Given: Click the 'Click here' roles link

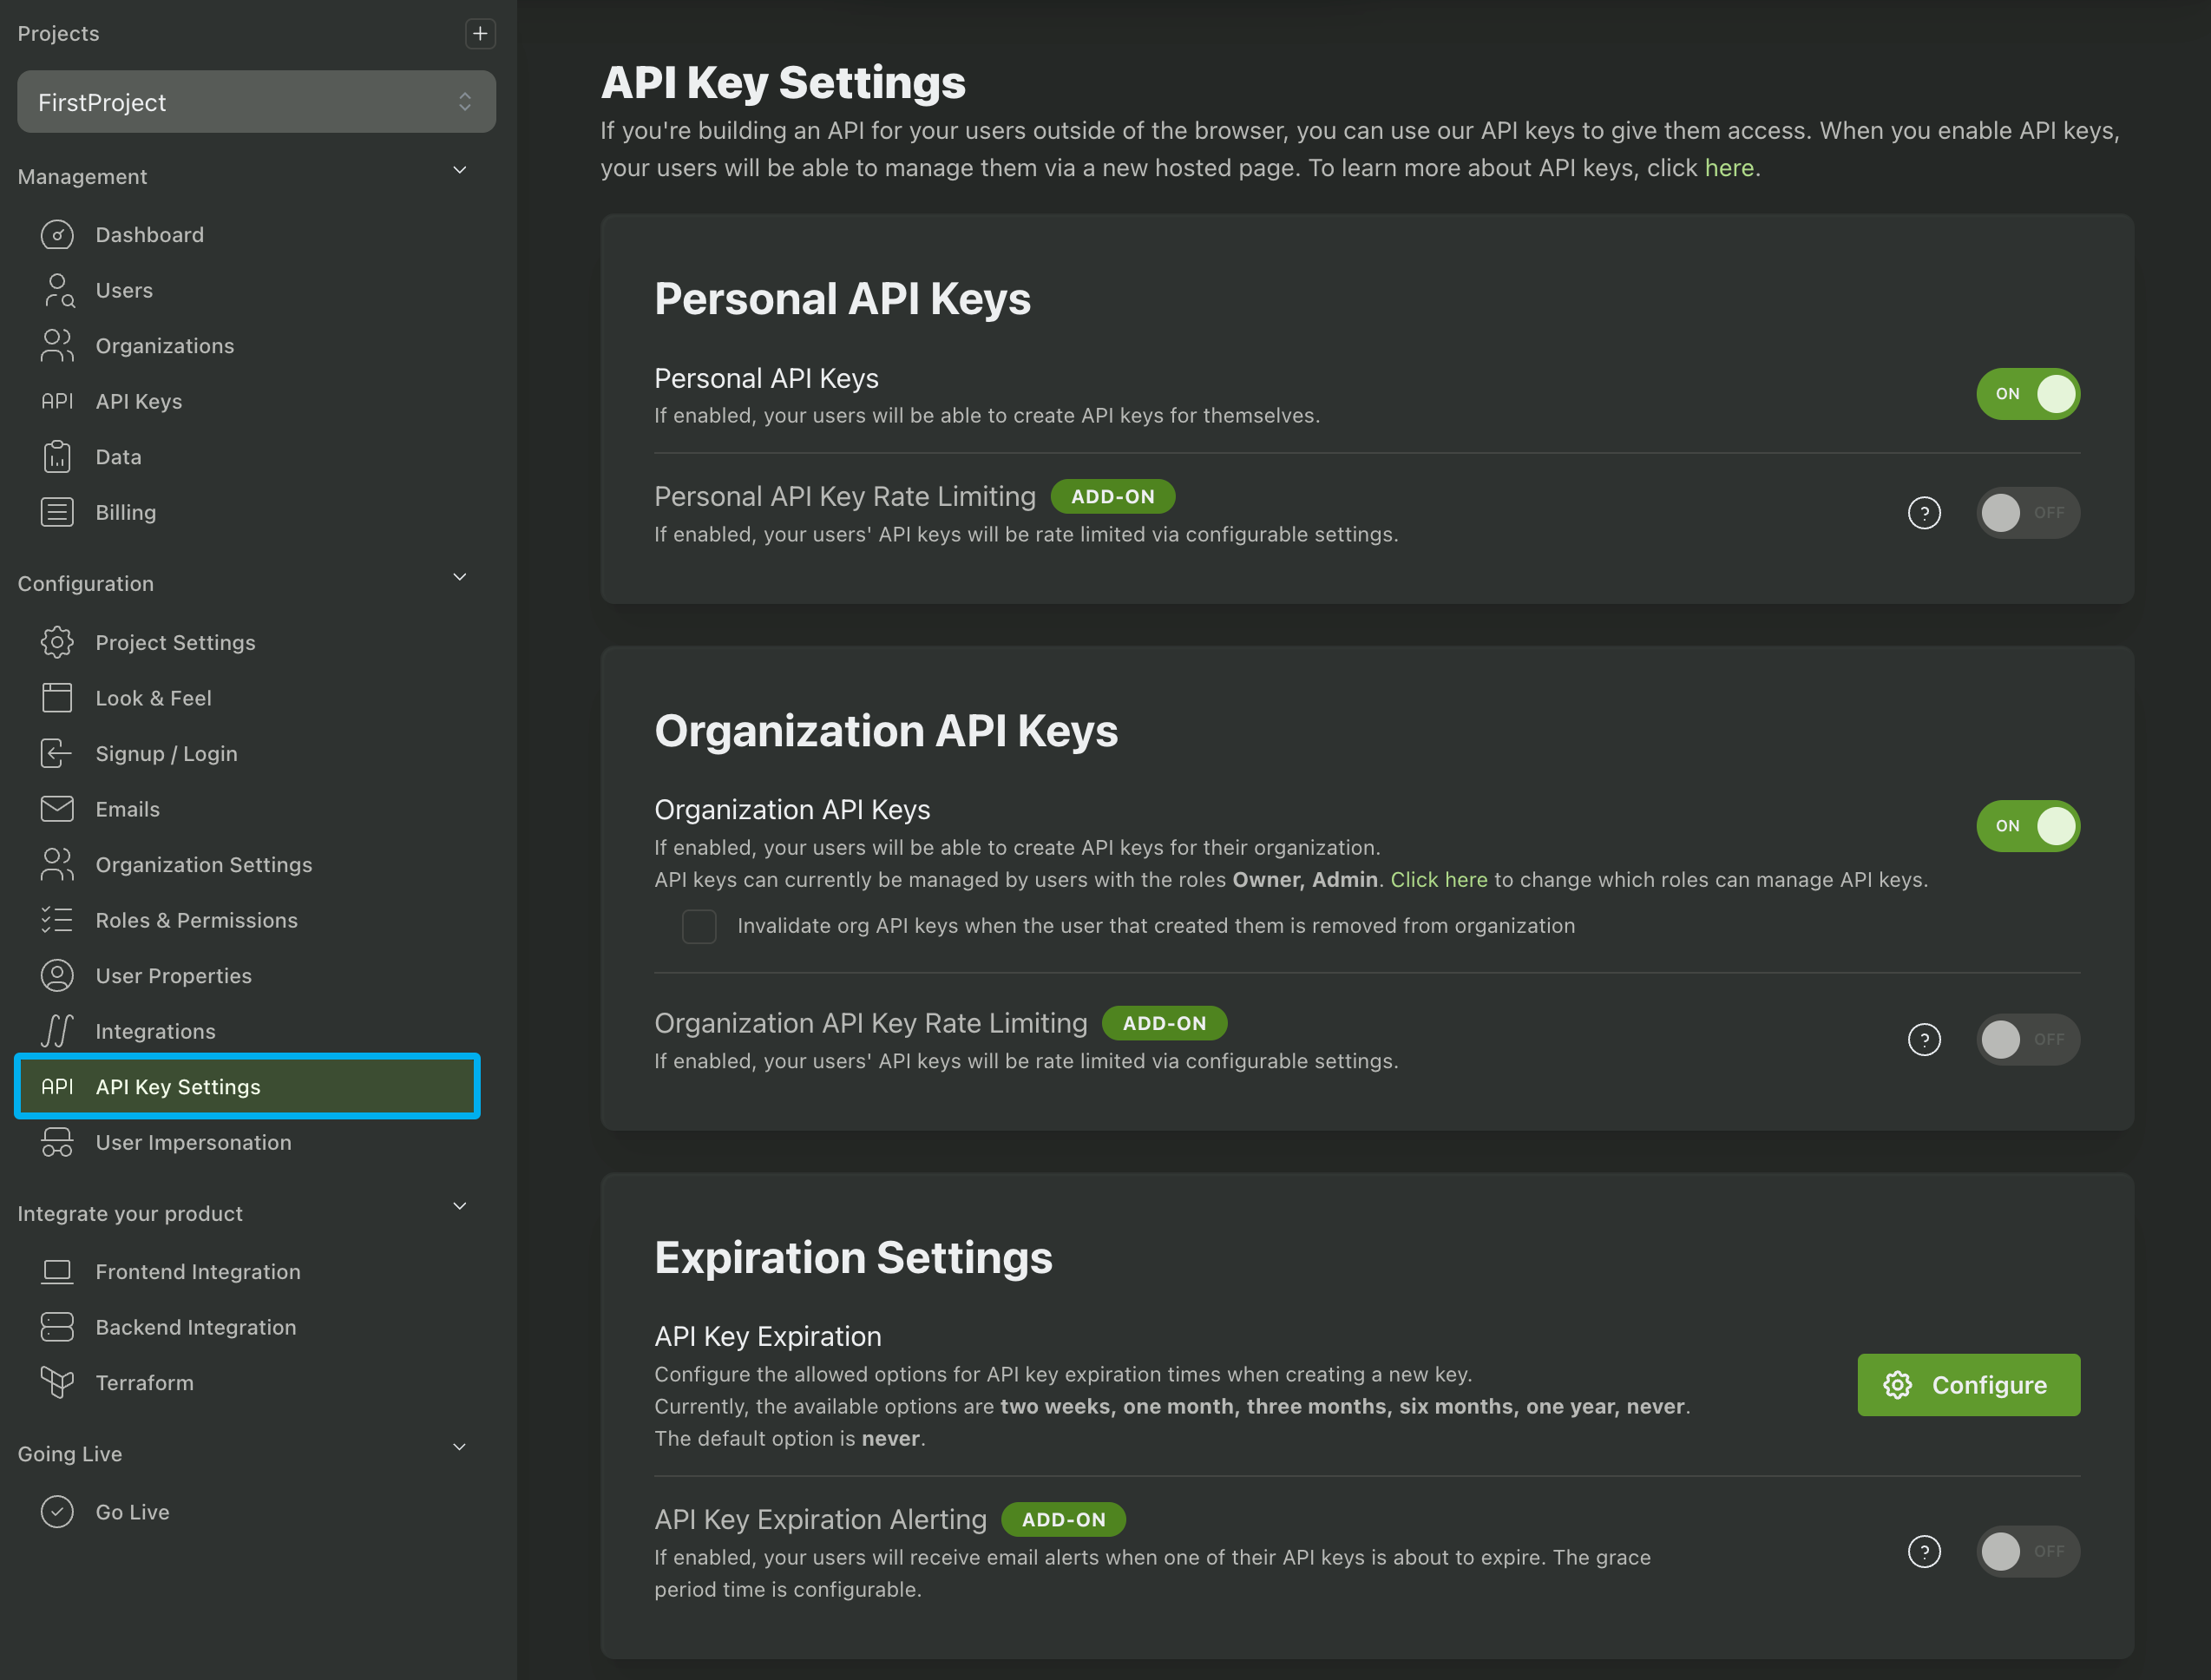Looking at the screenshot, I should (x=1439, y=880).
